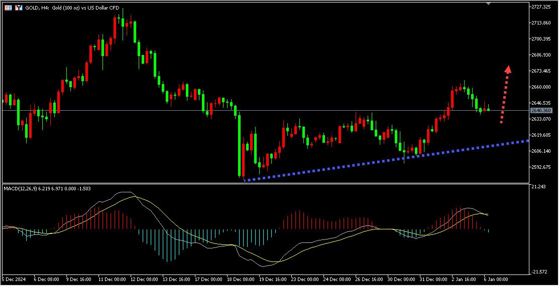
Task: Select the red dotted arrow's head
Action: pyautogui.click(x=508, y=69)
